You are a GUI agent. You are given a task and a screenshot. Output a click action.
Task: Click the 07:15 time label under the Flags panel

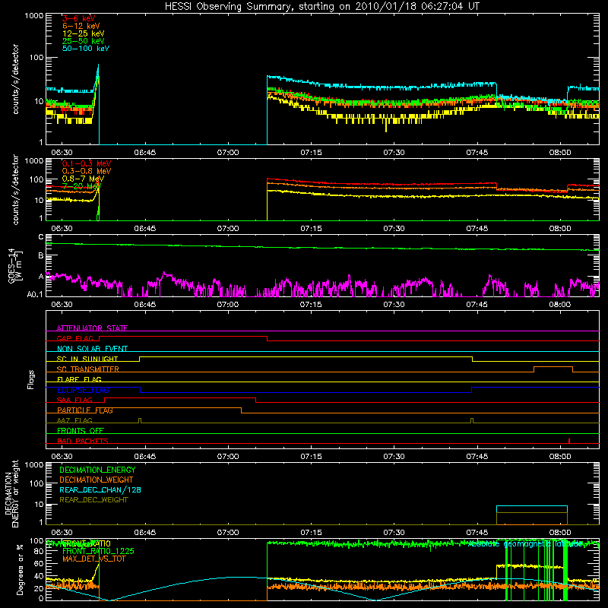coord(311,457)
